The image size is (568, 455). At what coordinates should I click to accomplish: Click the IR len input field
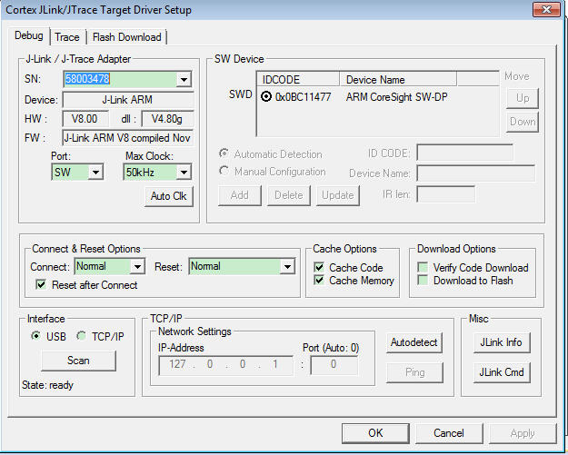pyautogui.click(x=445, y=194)
